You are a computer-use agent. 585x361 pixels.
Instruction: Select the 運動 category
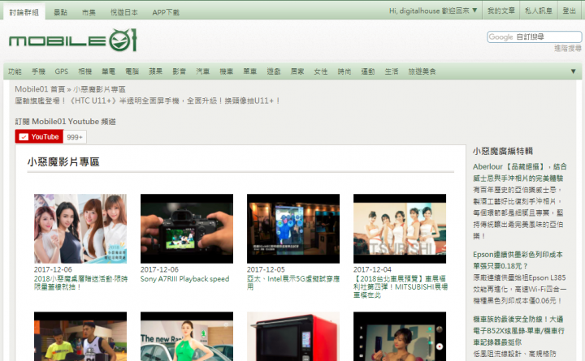368,71
